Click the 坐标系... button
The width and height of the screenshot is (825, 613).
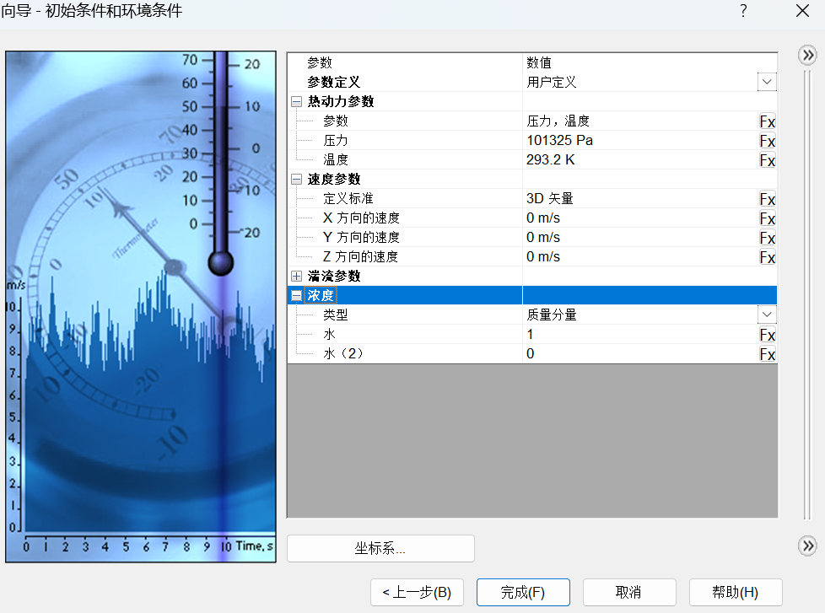(x=380, y=548)
